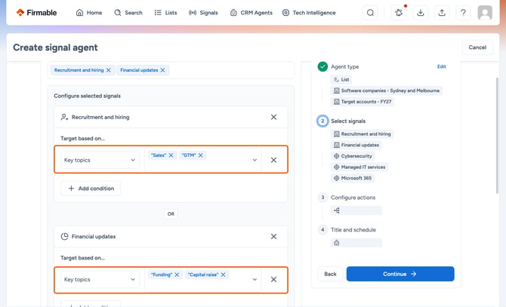Image resolution: width=506 pixels, height=307 pixels.
Task: Go to the Signals nav item
Action: click(203, 13)
